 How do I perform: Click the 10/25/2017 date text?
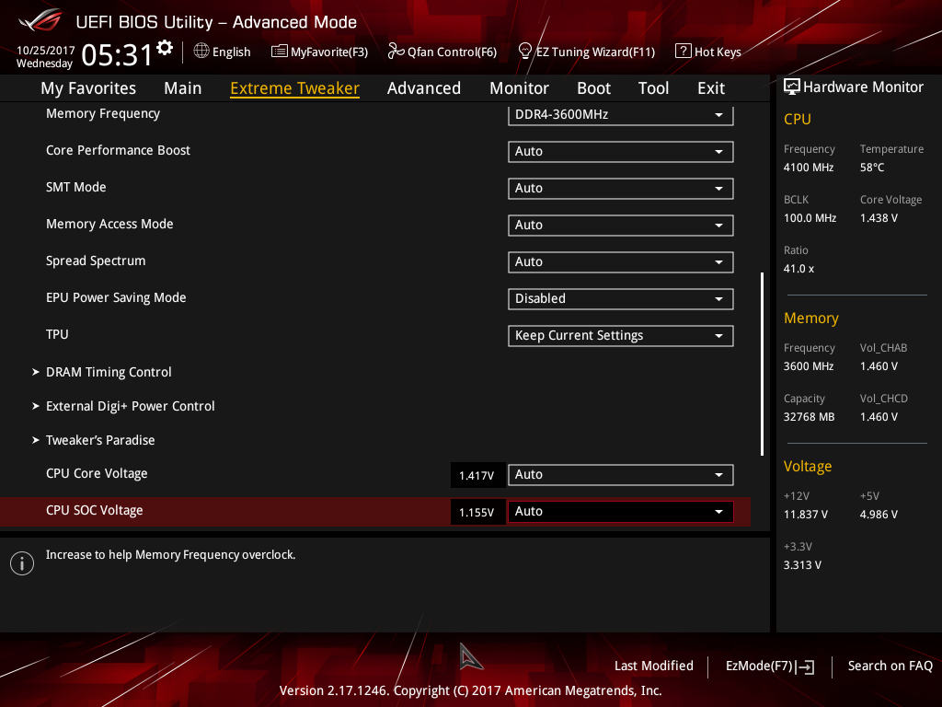46,51
